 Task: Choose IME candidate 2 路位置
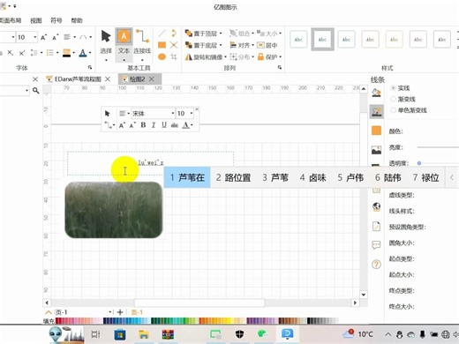233,177
